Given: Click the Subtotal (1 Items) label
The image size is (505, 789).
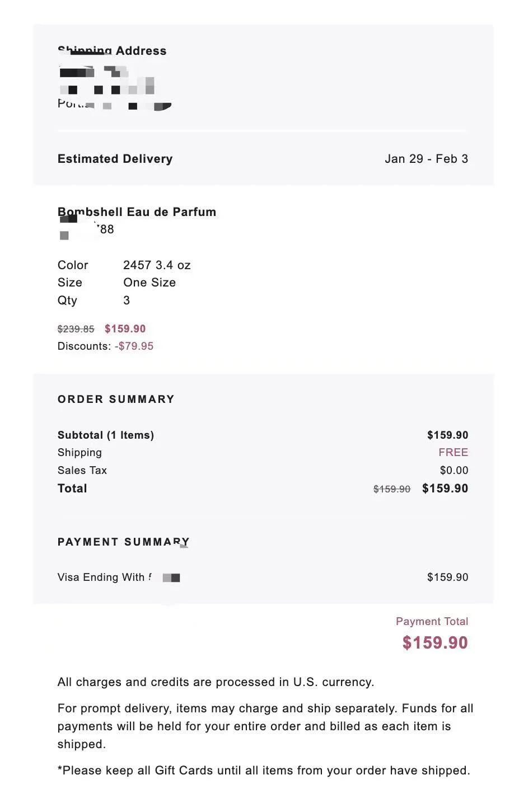Looking at the screenshot, I should pyautogui.click(x=106, y=435).
